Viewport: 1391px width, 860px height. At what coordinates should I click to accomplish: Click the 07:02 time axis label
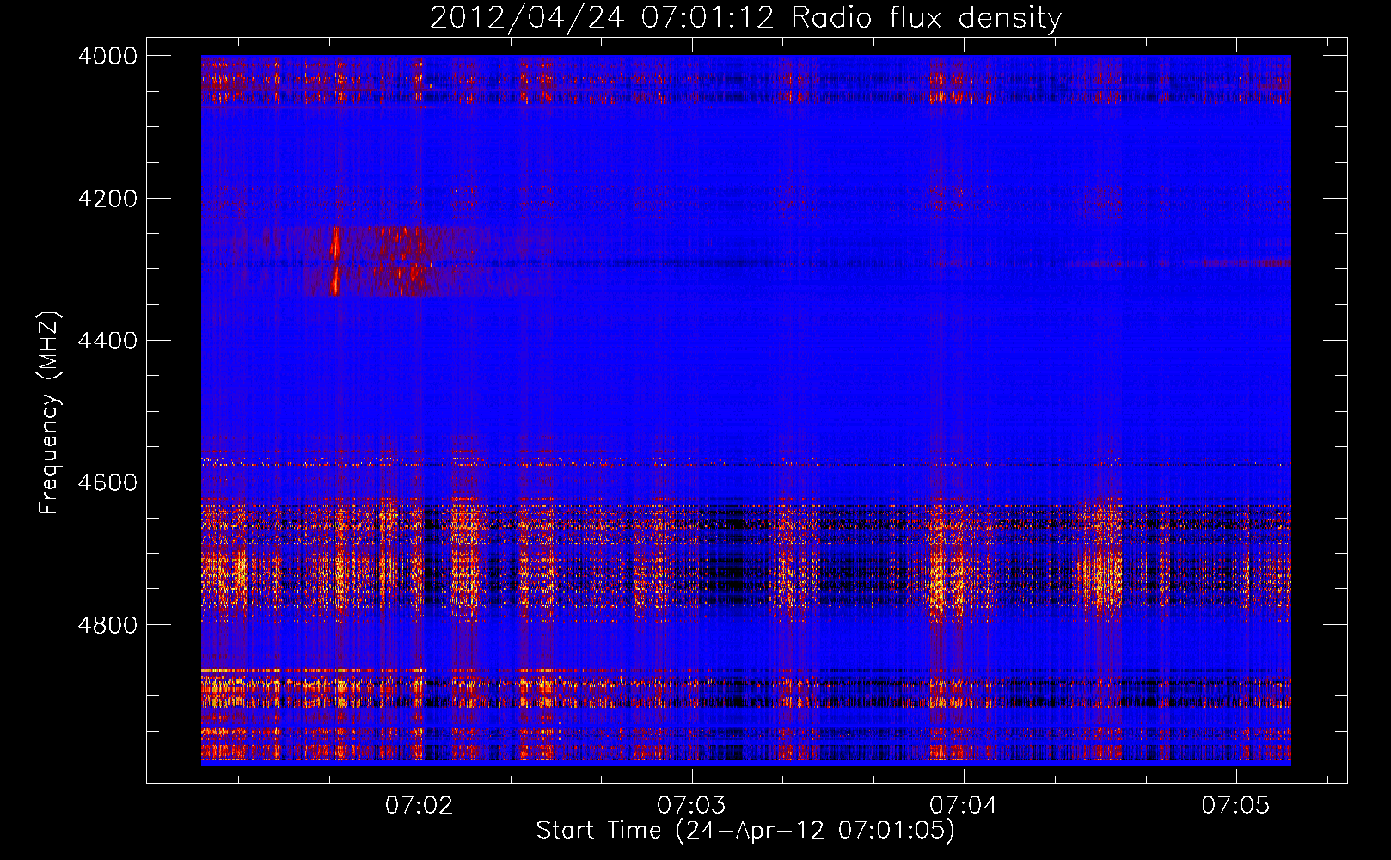pyautogui.click(x=419, y=806)
